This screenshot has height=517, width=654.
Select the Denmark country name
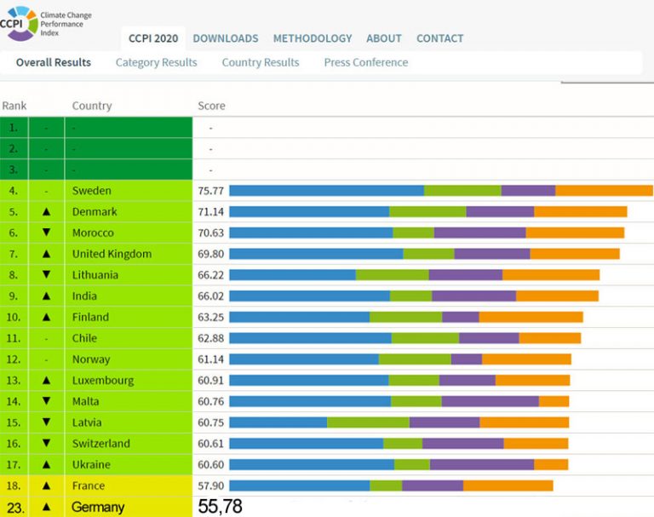[x=95, y=211]
